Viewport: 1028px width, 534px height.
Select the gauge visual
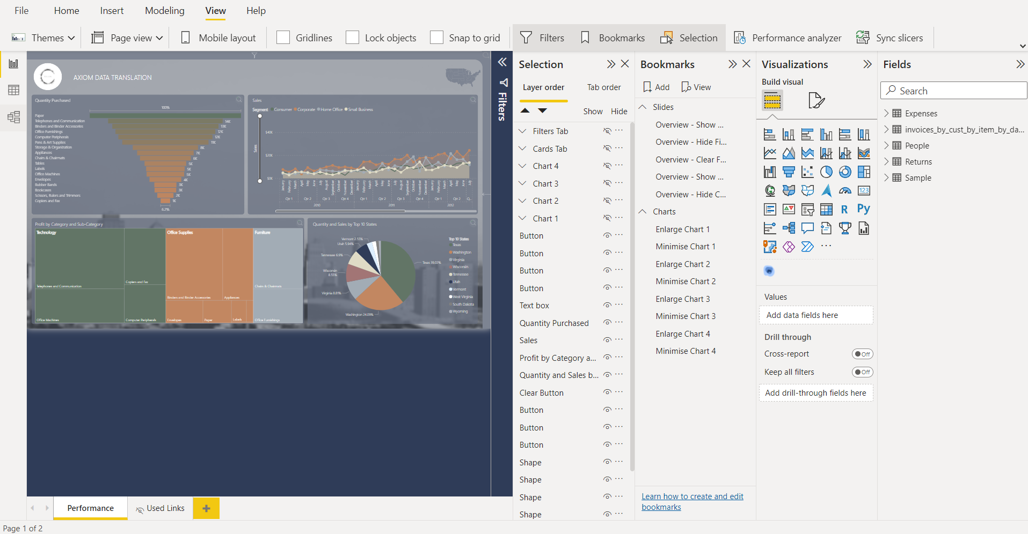[x=845, y=190]
